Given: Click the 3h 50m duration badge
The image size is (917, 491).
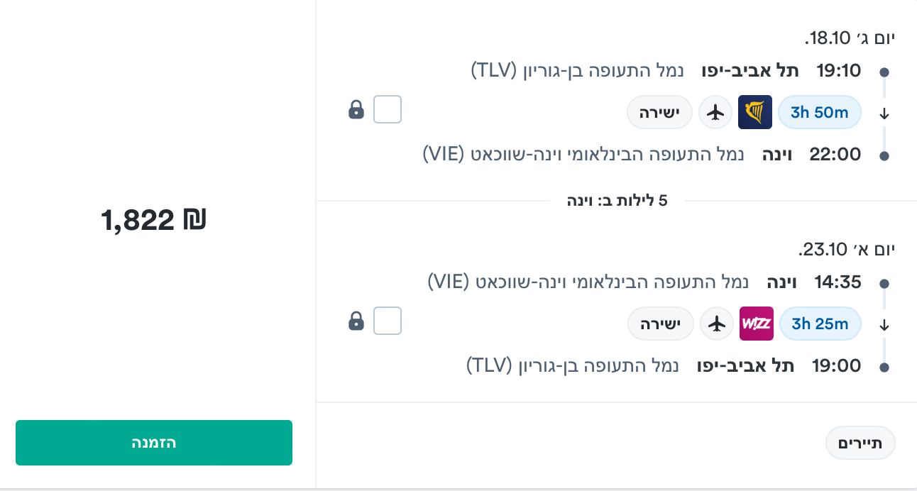Looking at the screenshot, I should [x=819, y=111].
